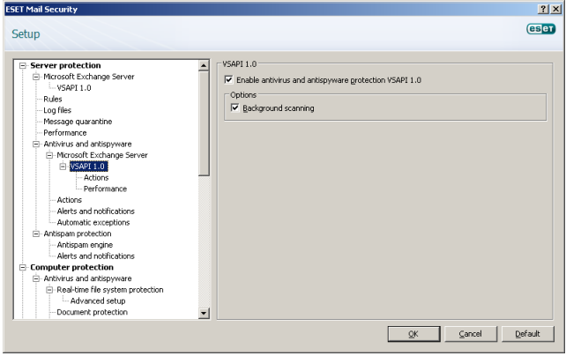Open Antispam engine settings

point(85,245)
